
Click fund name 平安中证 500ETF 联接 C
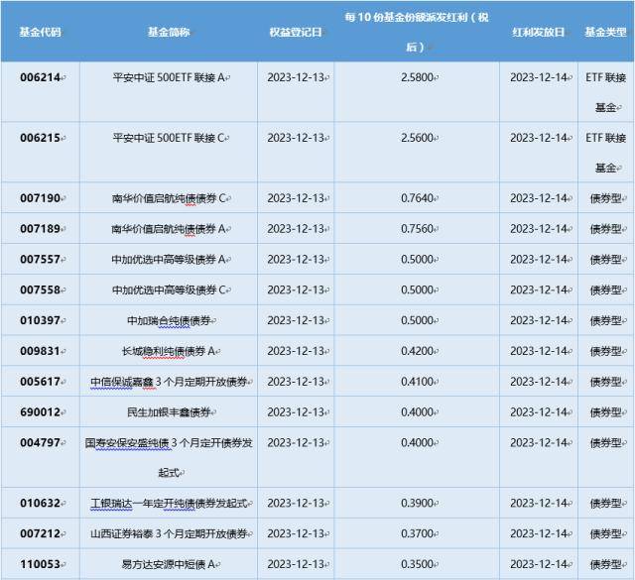click(169, 138)
